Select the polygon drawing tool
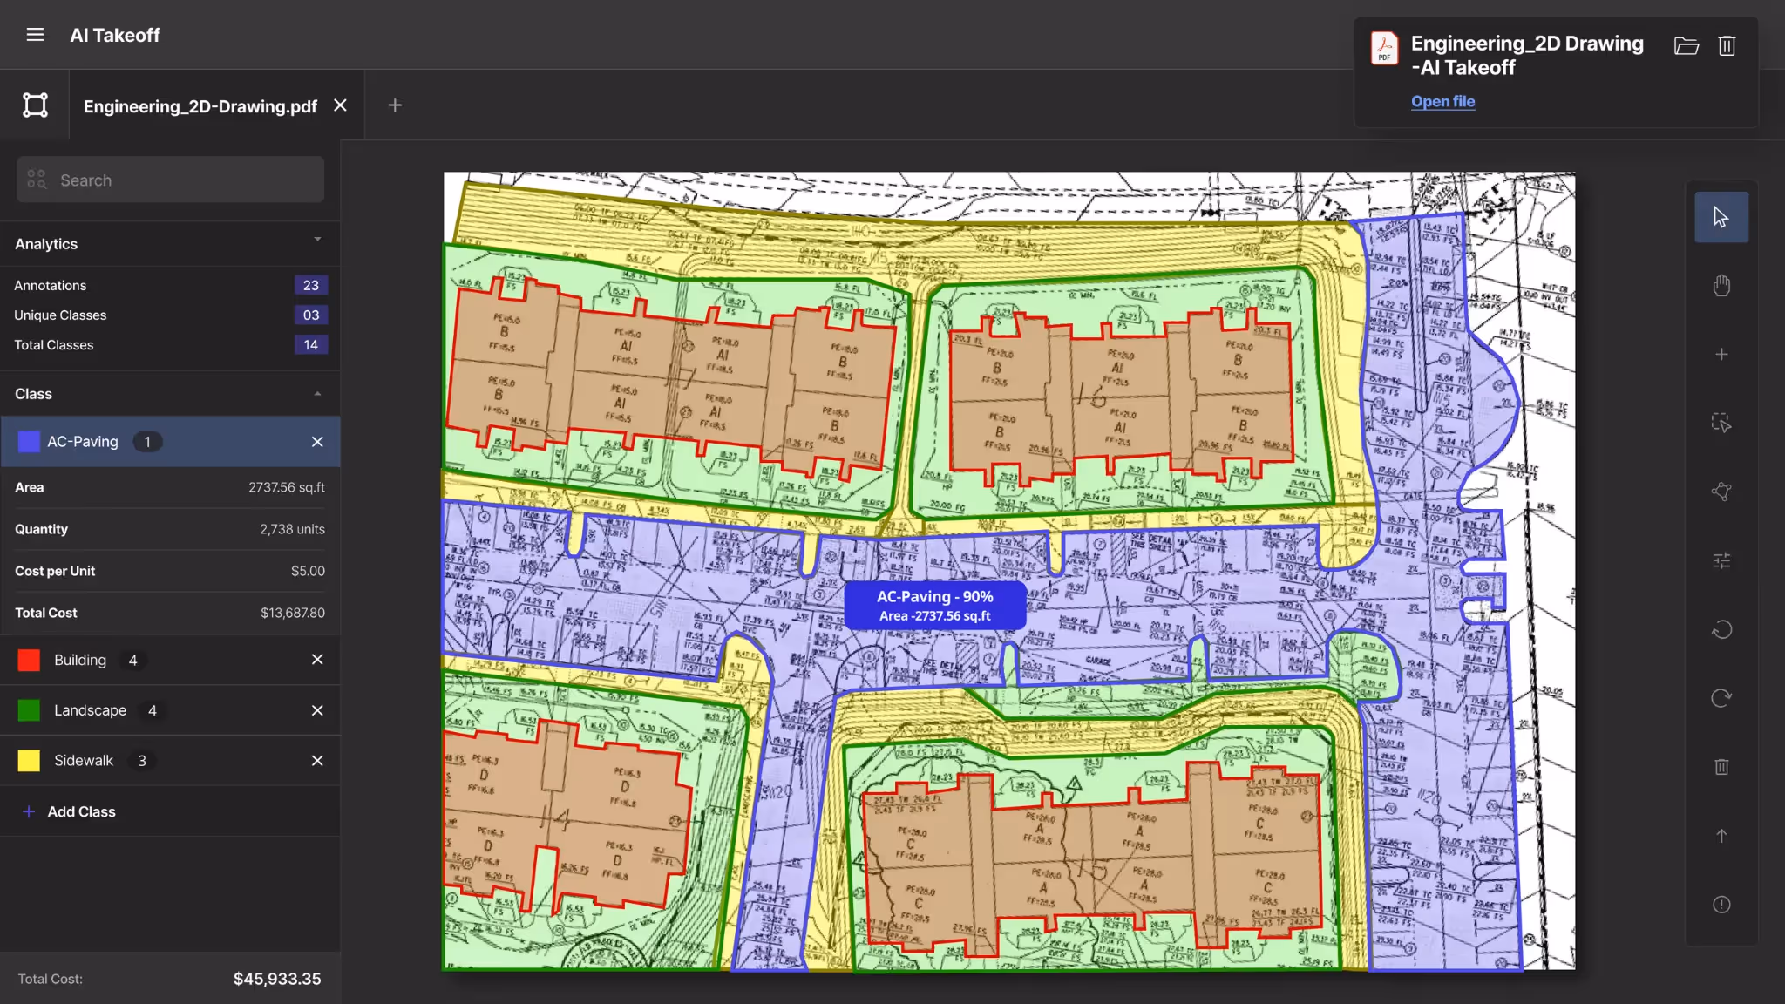Screen dimensions: 1785x1004 coord(1721,492)
